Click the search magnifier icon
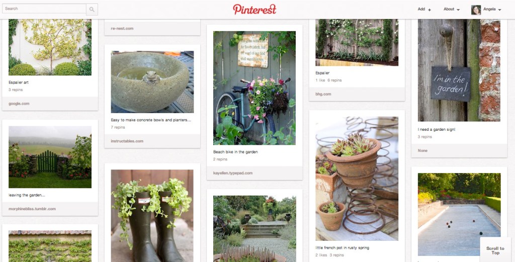 pos(92,9)
